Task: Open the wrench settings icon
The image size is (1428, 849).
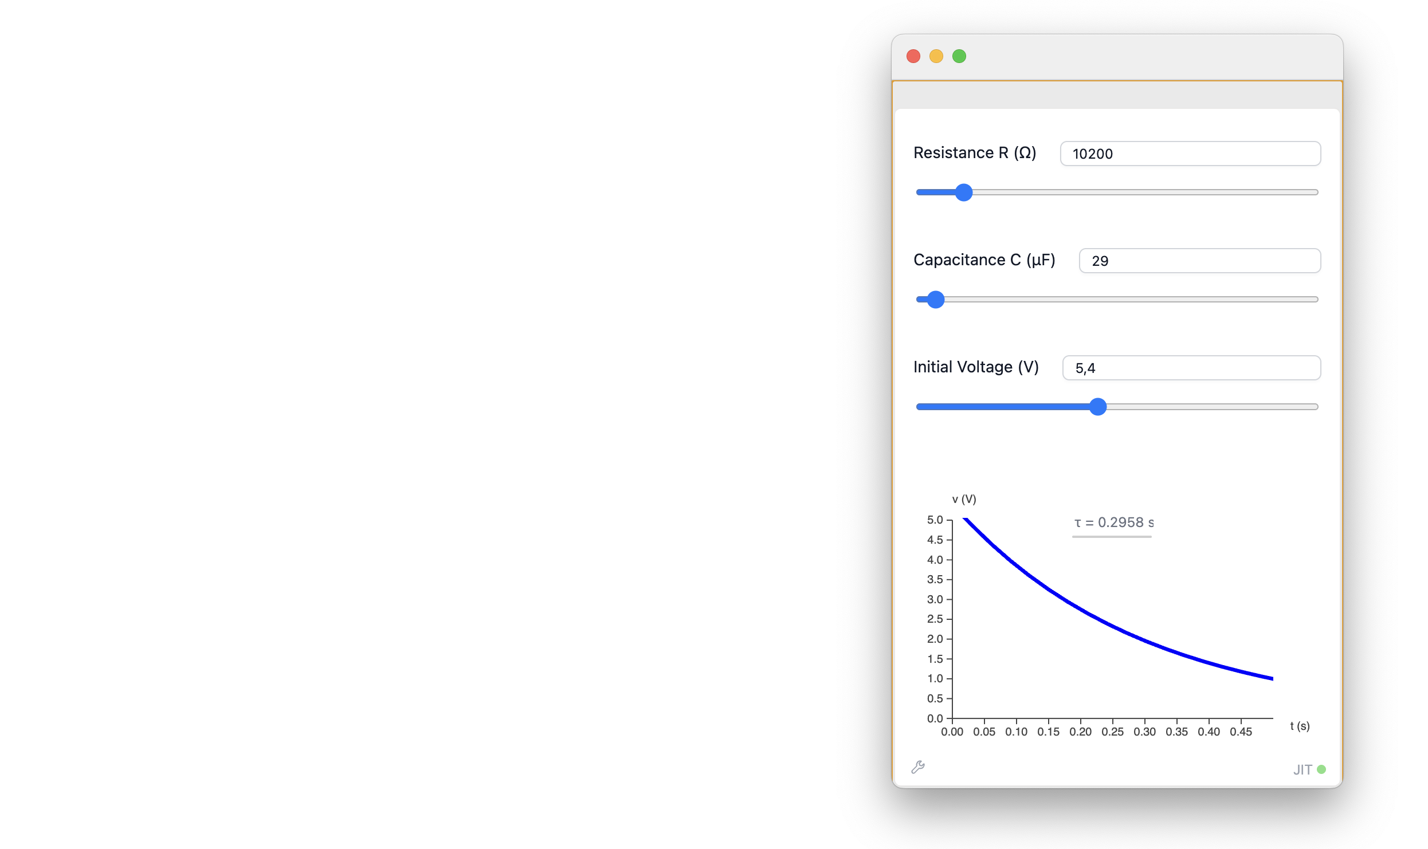Action: tap(918, 767)
